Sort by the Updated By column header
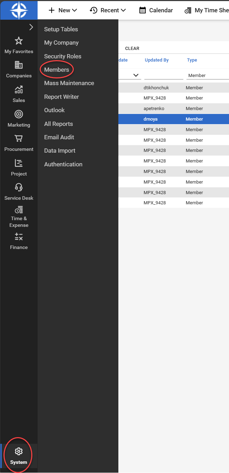The image size is (229, 473). click(x=157, y=60)
